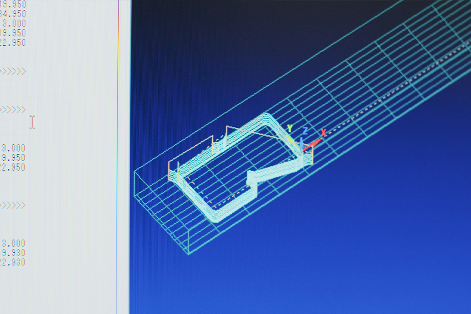Image resolution: width=471 pixels, height=314 pixels.
Task: Pick the vertical plunge line at toolpath's left end
Action: click(x=169, y=170)
